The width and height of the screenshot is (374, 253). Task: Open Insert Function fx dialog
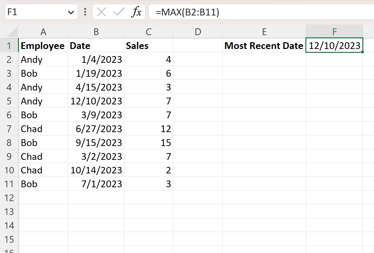point(136,12)
